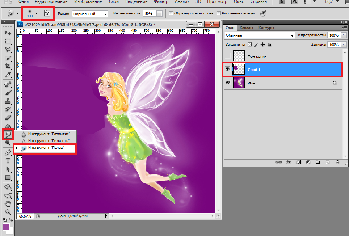Click the Delete layer trash icon
This screenshot has height=236, width=349.
[x=337, y=163]
